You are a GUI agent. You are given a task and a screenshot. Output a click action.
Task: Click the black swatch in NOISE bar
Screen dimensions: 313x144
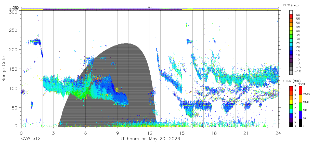coord(300,123)
